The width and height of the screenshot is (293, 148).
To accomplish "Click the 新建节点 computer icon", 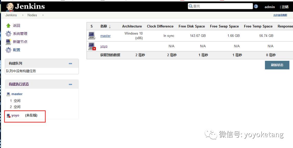I will tap(8, 42).
